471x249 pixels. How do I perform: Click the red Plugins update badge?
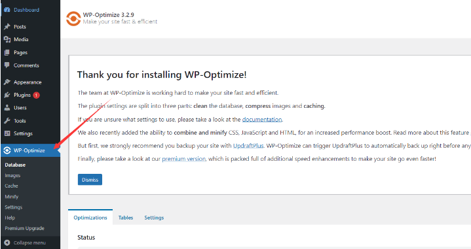[36, 95]
